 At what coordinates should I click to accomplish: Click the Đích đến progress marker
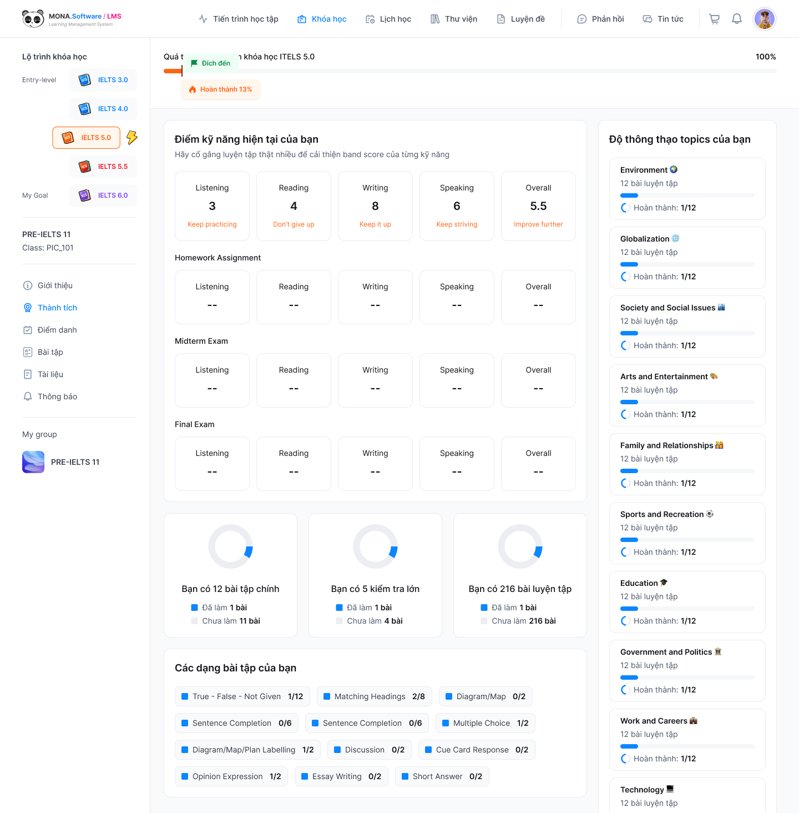pyautogui.click(x=211, y=63)
